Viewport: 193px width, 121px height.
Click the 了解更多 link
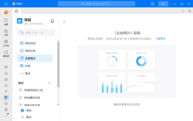[x=160, y=39]
